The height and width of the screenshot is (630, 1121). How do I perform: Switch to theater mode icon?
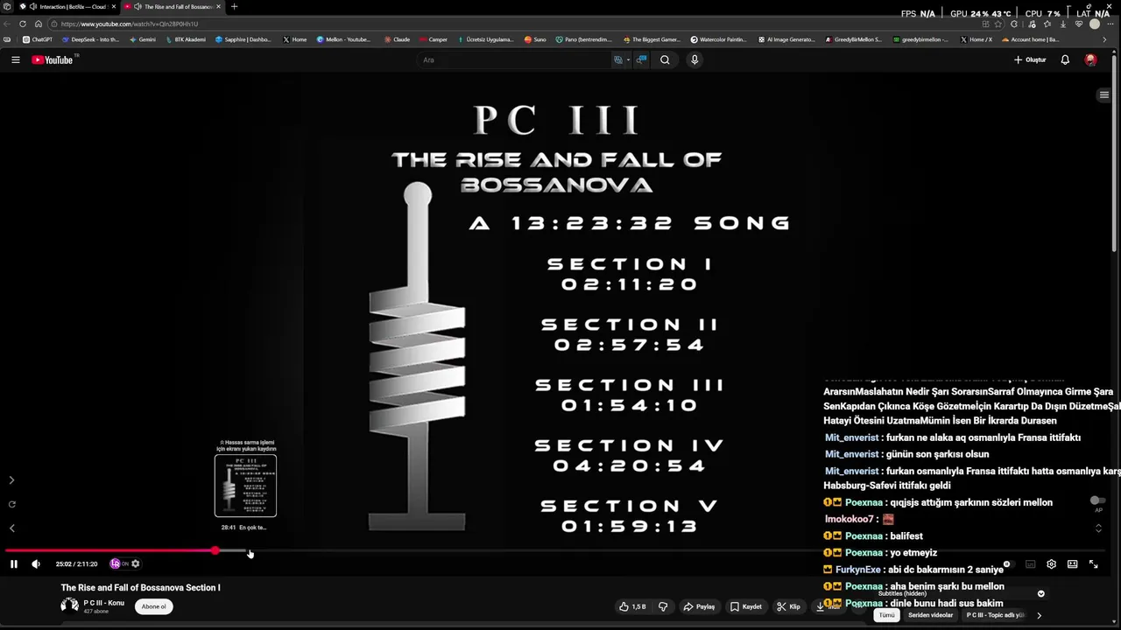(x=1072, y=564)
